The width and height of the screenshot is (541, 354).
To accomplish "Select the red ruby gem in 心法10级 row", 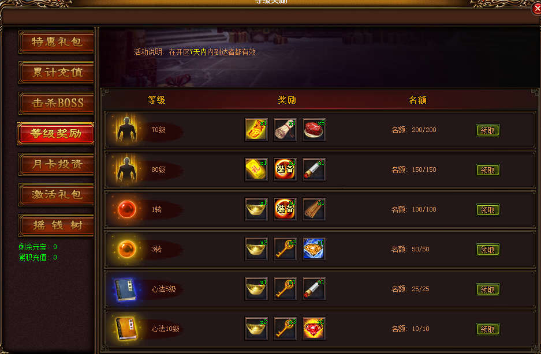I will 314,329.
